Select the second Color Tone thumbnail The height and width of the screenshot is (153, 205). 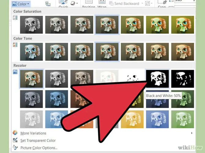[57, 52]
